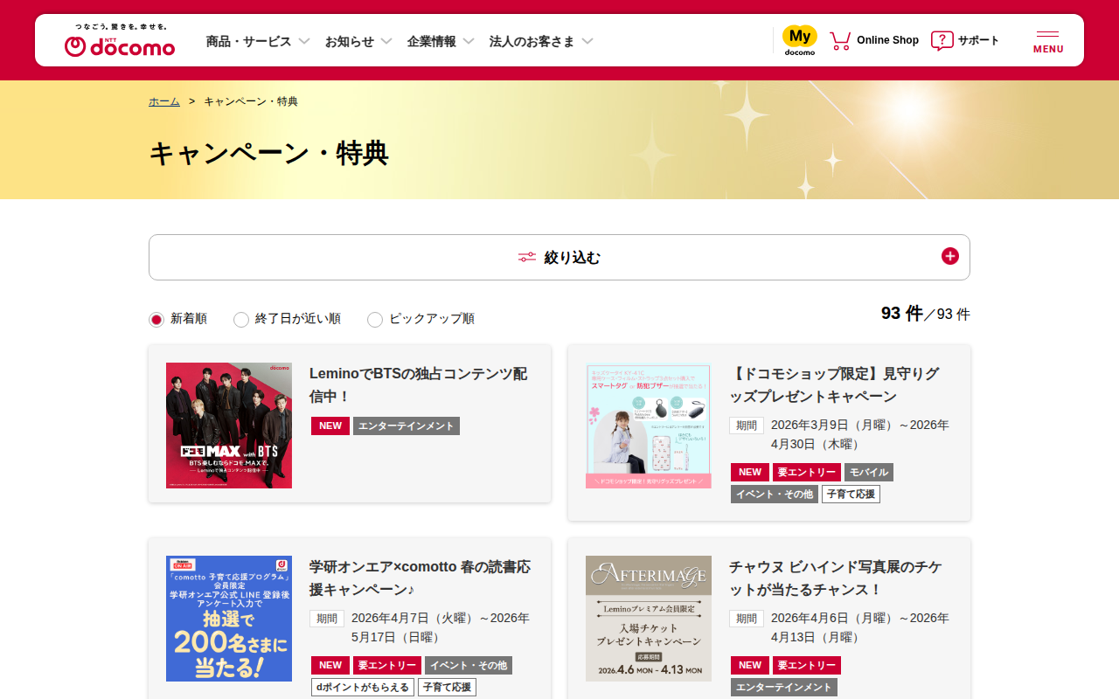Click the キャンペーン・特典 breadcrumb text
The height and width of the screenshot is (699, 1119).
(x=251, y=101)
